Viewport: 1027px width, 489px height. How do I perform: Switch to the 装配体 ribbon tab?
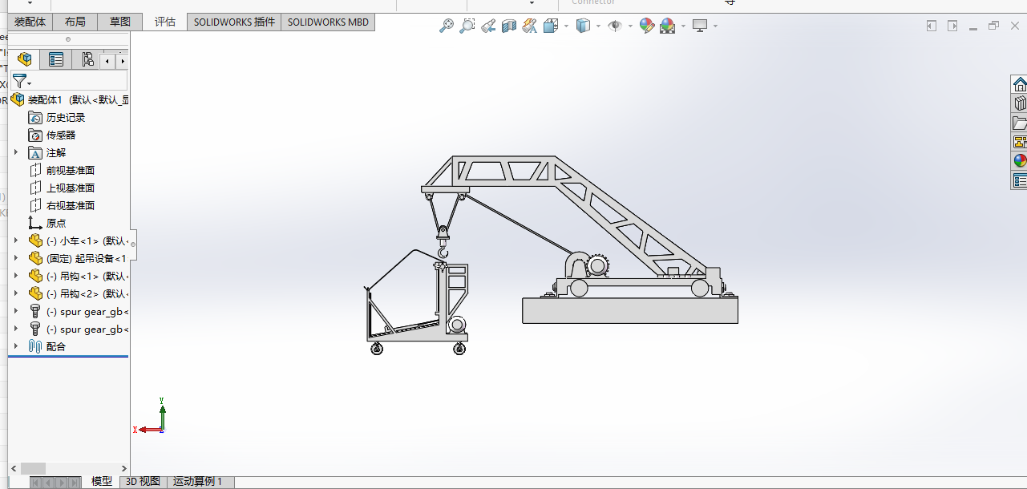(30, 22)
